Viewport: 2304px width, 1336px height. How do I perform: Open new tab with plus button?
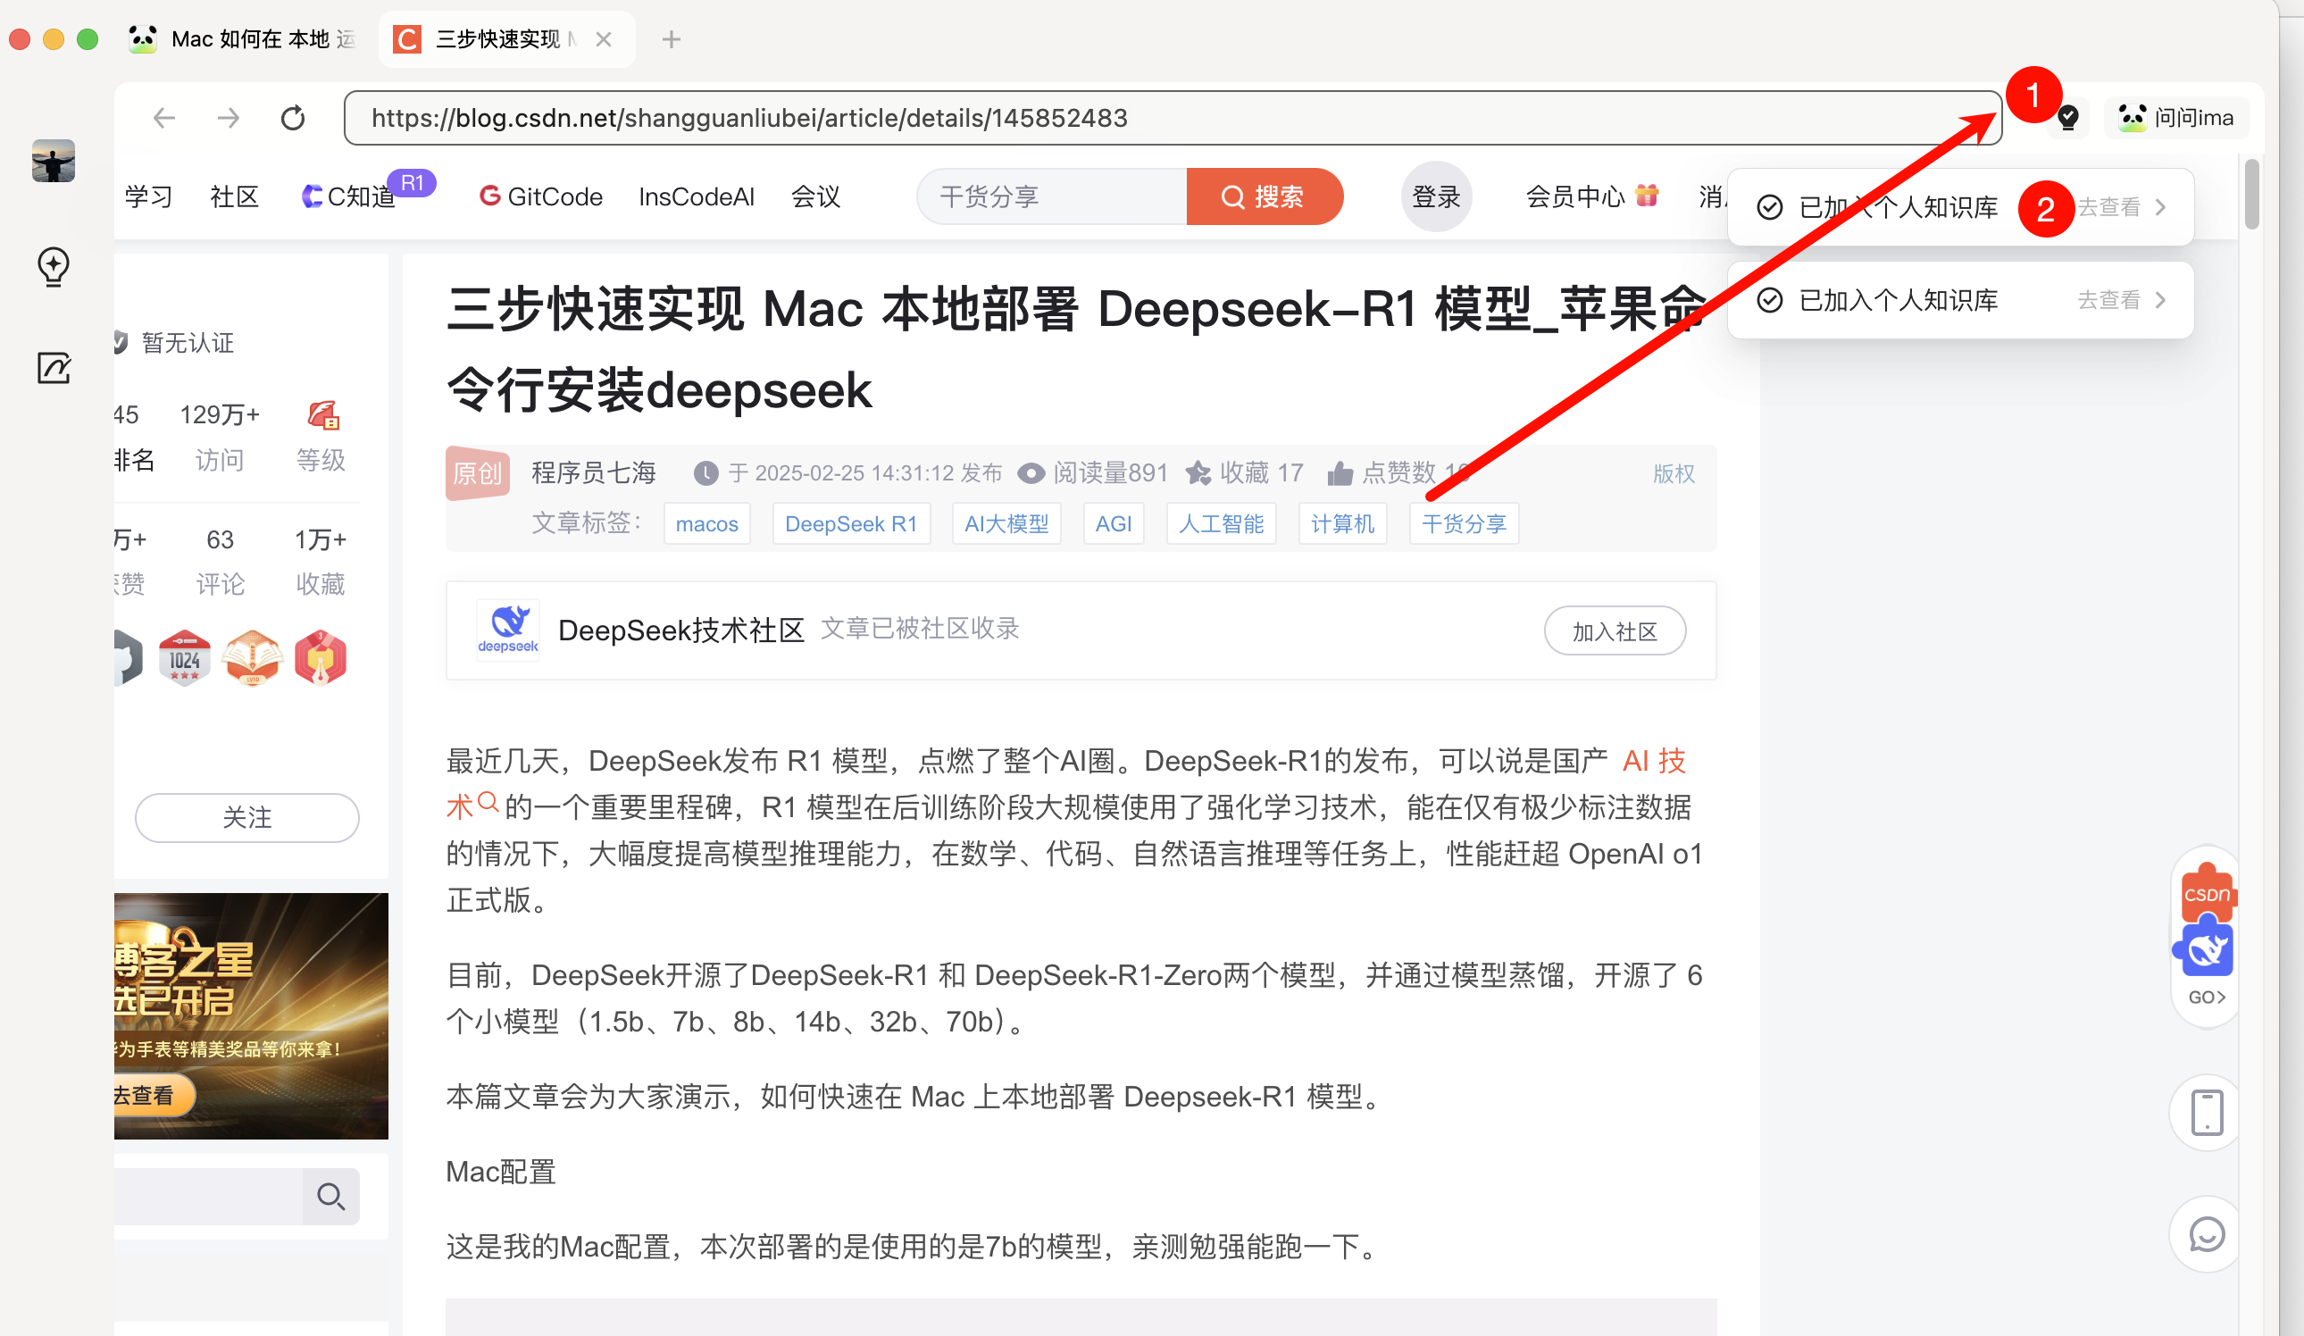click(x=671, y=39)
